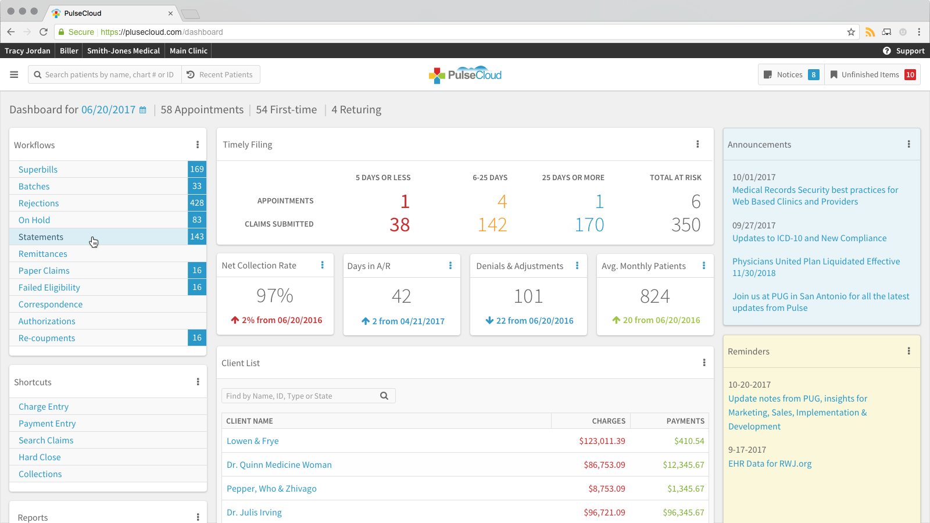Screen dimensions: 930x523
Task: Open the hamburger navigation menu
Action: pyautogui.click(x=14, y=74)
